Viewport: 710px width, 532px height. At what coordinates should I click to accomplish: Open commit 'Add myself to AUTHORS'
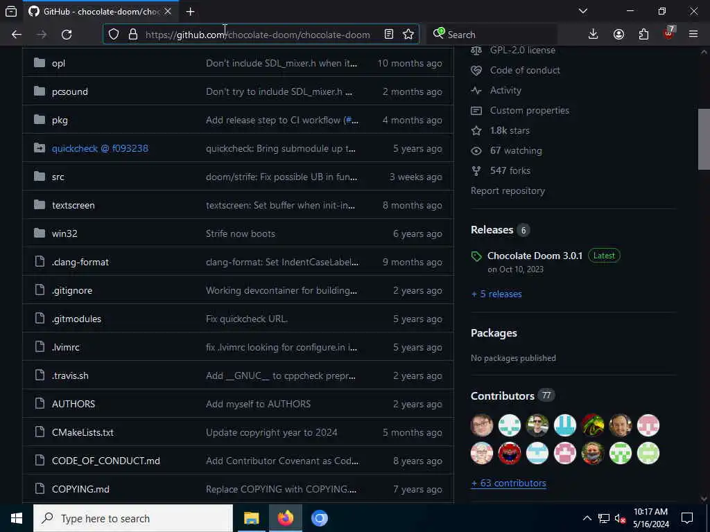(258, 404)
